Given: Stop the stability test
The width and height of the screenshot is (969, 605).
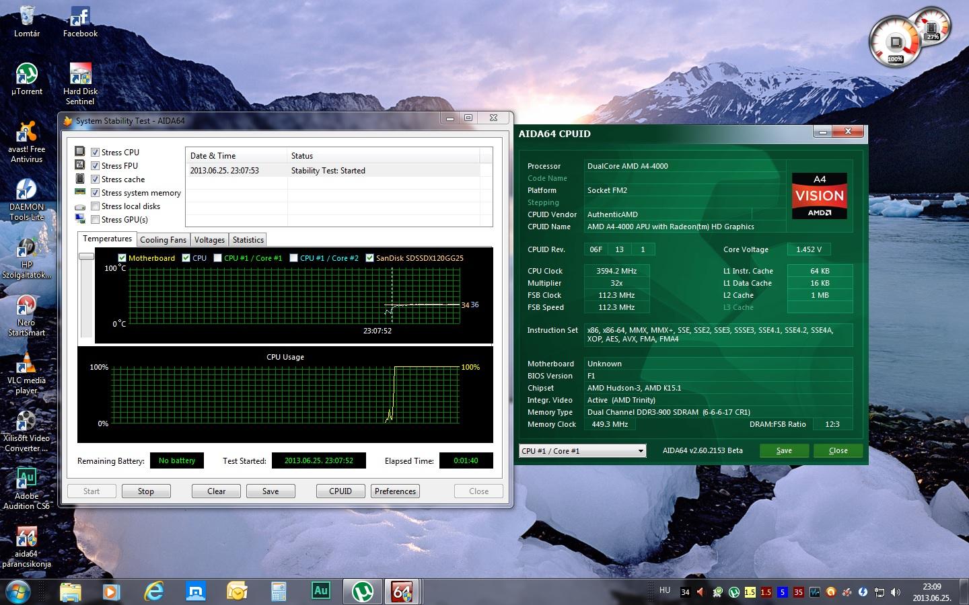Looking at the screenshot, I should (146, 491).
